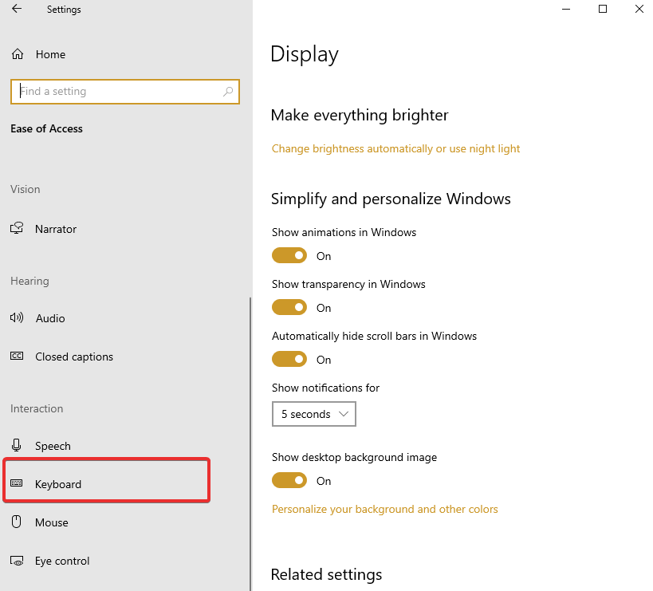
Task: Select the Speech microphone icon
Action: [17, 446]
